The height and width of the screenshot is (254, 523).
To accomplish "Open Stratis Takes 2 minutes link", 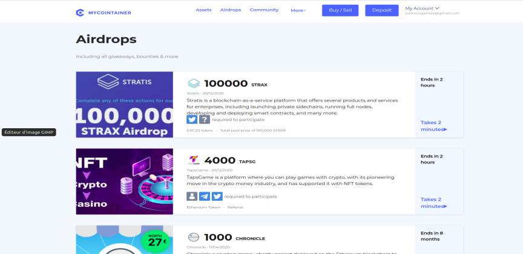I will (433, 126).
